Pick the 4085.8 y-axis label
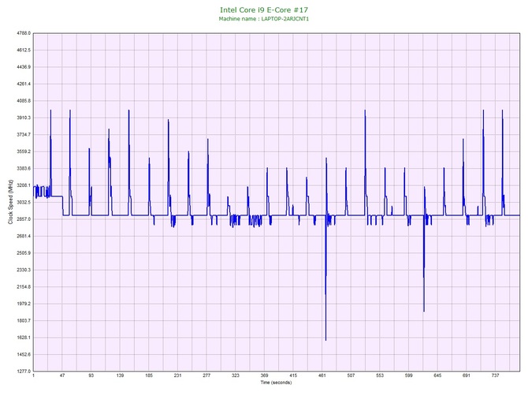 point(23,101)
